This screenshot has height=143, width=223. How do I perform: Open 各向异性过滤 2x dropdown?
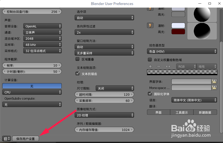104,32
